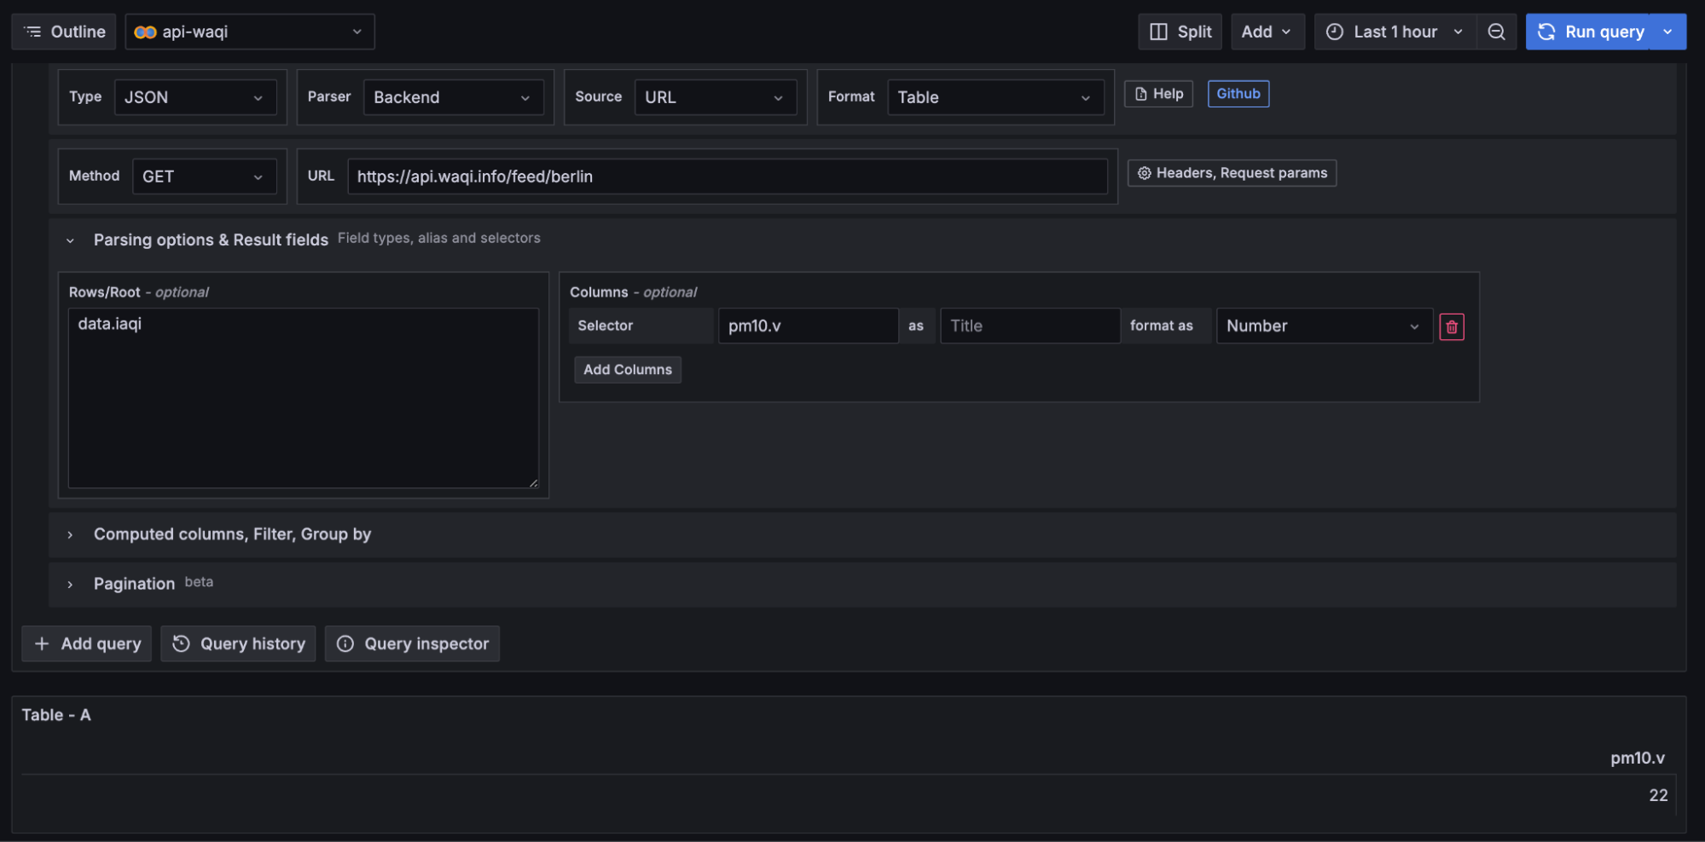Viewport: 1705px width, 842px height.
Task: Open Query inspector via info icon
Action: (345, 643)
